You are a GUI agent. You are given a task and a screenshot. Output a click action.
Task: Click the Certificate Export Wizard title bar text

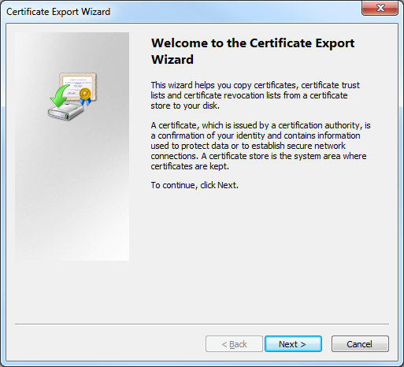point(58,12)
